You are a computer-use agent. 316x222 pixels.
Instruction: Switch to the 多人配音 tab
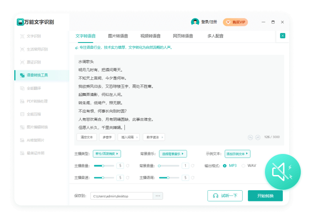215,36
